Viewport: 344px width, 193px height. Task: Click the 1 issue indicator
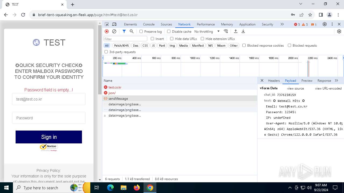click(x=314, y=24)
